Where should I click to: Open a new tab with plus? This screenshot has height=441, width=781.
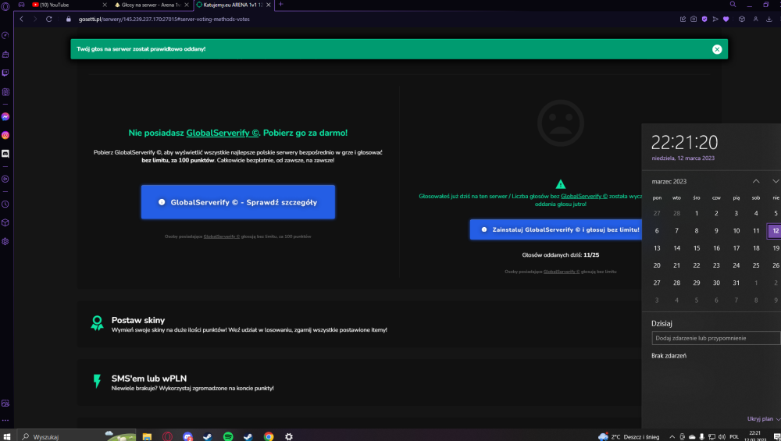(281, 5)
